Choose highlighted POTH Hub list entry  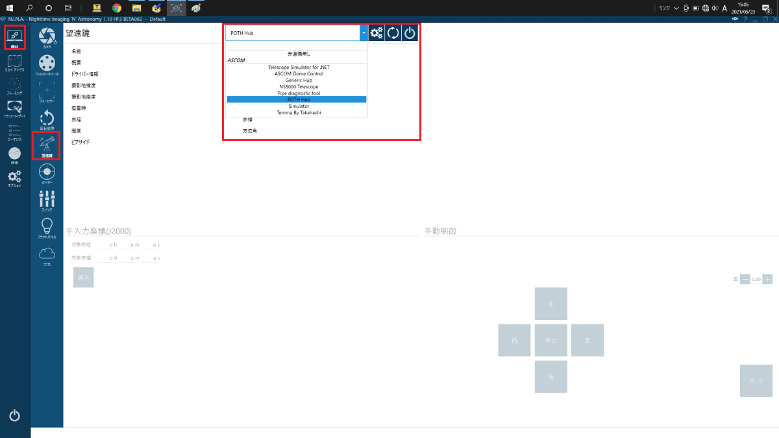pyautogui.click(x=297, y=99)
